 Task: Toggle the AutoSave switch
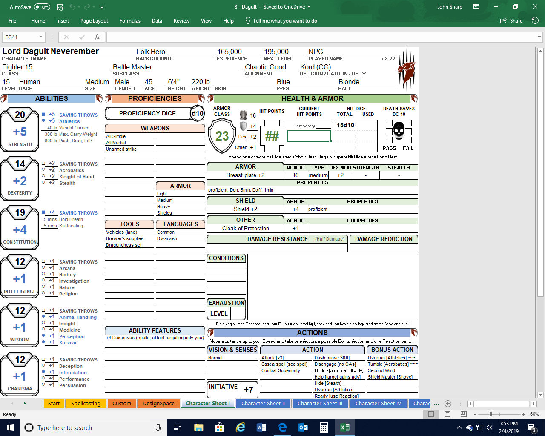pos(42,7)
